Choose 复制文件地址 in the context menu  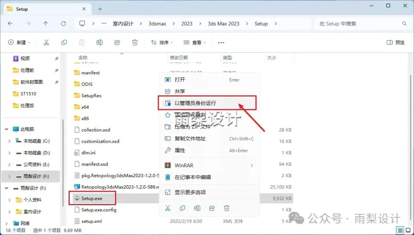tap(209, 139)
